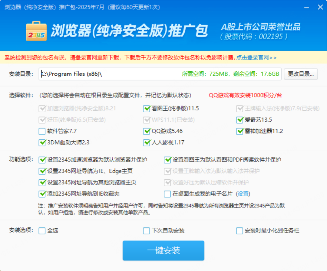
Task: Click 更改目录... button
Action: click(301, 74)
